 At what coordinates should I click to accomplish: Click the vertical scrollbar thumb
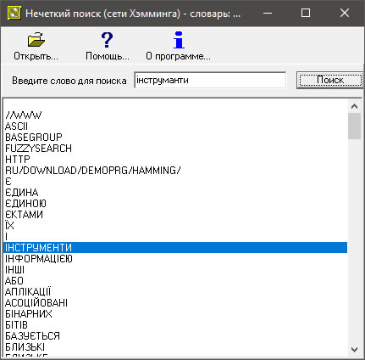tap(354, 126)
